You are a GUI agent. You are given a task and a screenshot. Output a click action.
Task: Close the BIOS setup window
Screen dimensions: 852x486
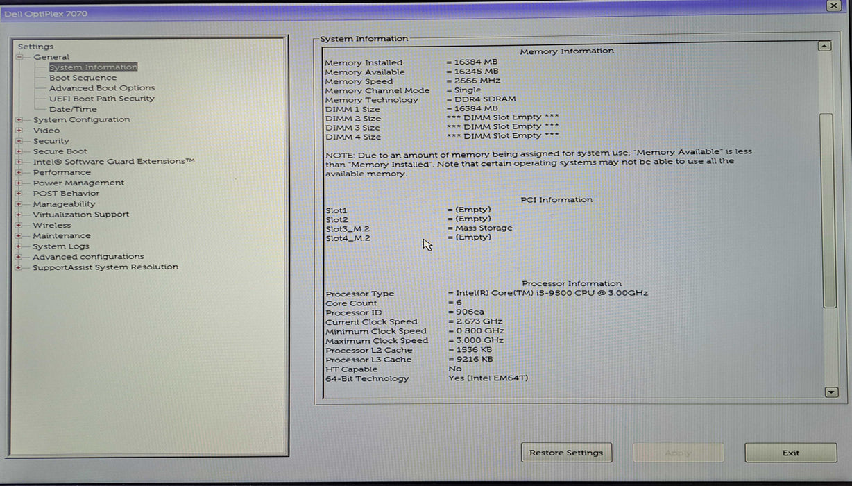click(834, 6)
